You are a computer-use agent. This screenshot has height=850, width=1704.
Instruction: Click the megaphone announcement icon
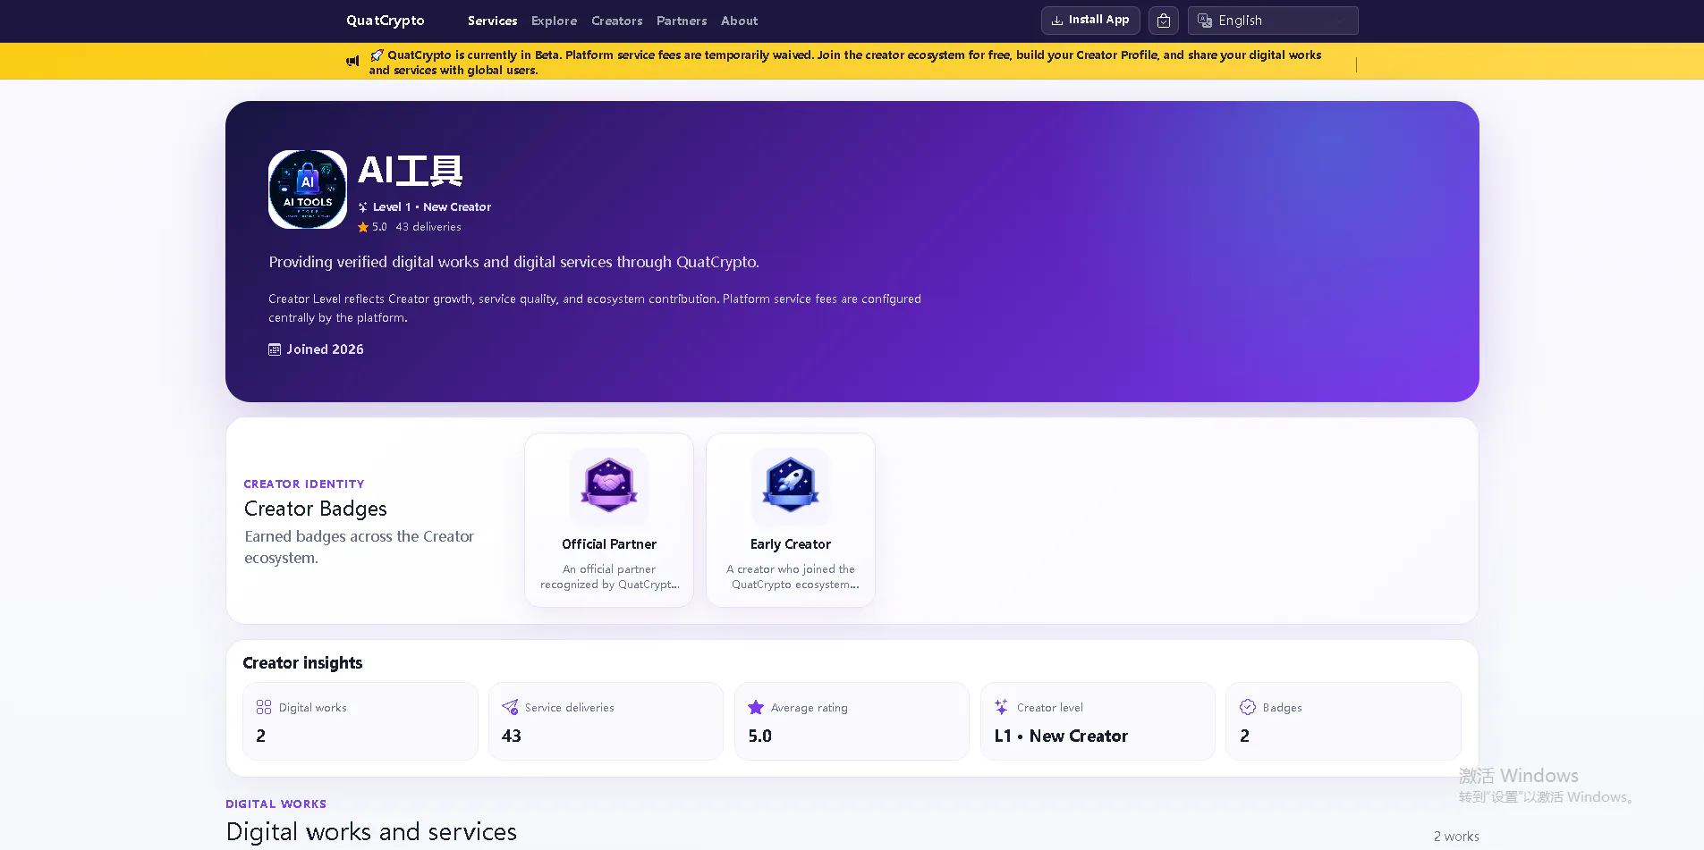point(352,62)
